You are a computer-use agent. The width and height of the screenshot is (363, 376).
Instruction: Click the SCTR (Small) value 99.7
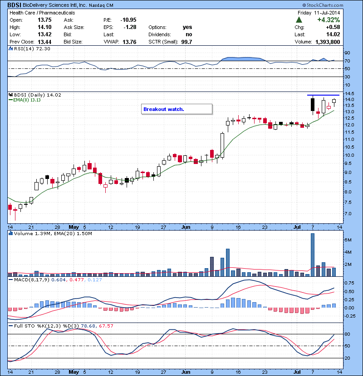click(x=186, y=42)
